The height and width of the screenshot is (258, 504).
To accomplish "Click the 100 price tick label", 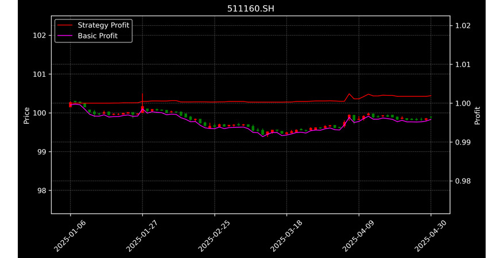I will point(39,113).
